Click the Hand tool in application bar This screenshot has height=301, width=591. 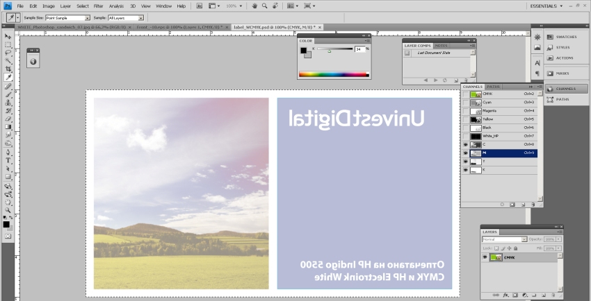coord(254,6)
